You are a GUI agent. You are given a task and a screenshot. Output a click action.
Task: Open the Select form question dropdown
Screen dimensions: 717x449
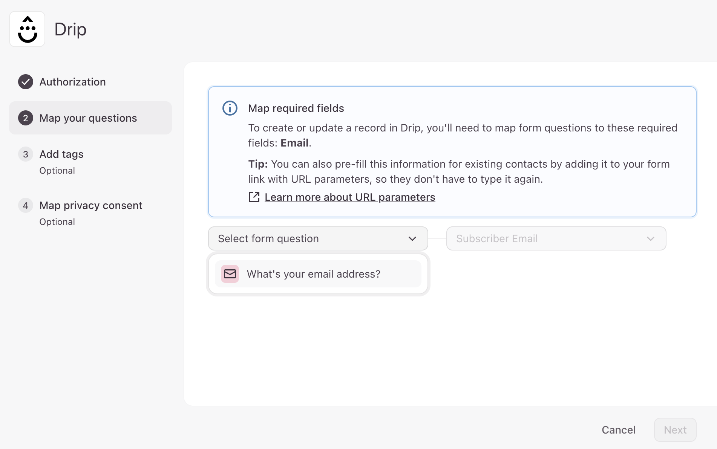pos(318,238)
